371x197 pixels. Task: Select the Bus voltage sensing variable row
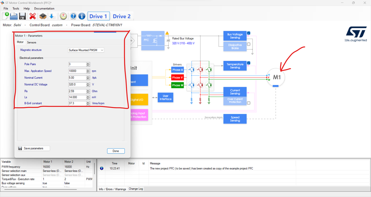point(47,183)
